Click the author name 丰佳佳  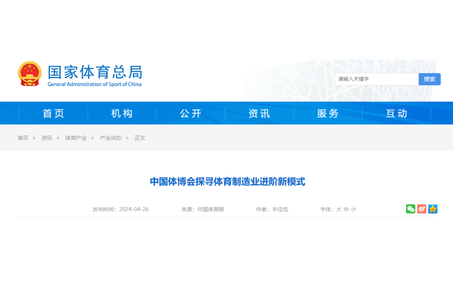point(280,209)
